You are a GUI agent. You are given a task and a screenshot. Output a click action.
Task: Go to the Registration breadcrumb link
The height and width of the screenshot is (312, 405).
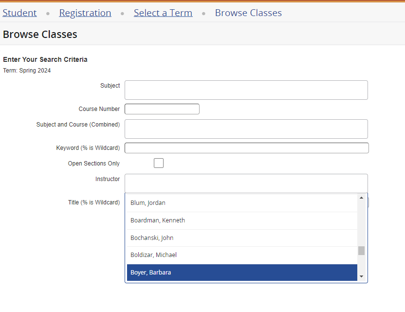(x=85, y=13)
